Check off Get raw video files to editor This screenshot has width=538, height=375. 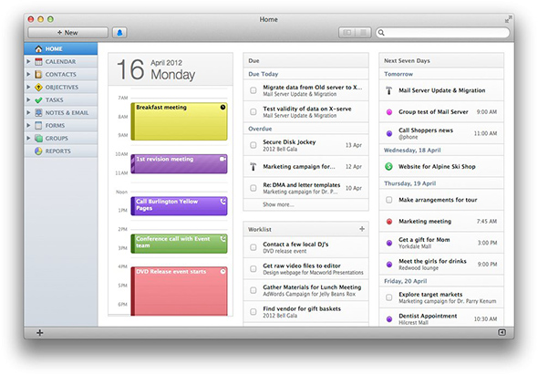tap(253, 268)
